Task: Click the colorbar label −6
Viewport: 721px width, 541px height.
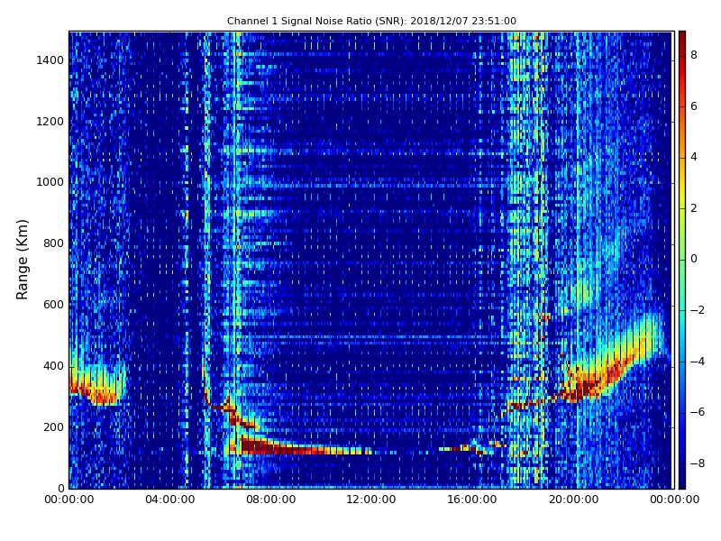Action: coord(698,412)
